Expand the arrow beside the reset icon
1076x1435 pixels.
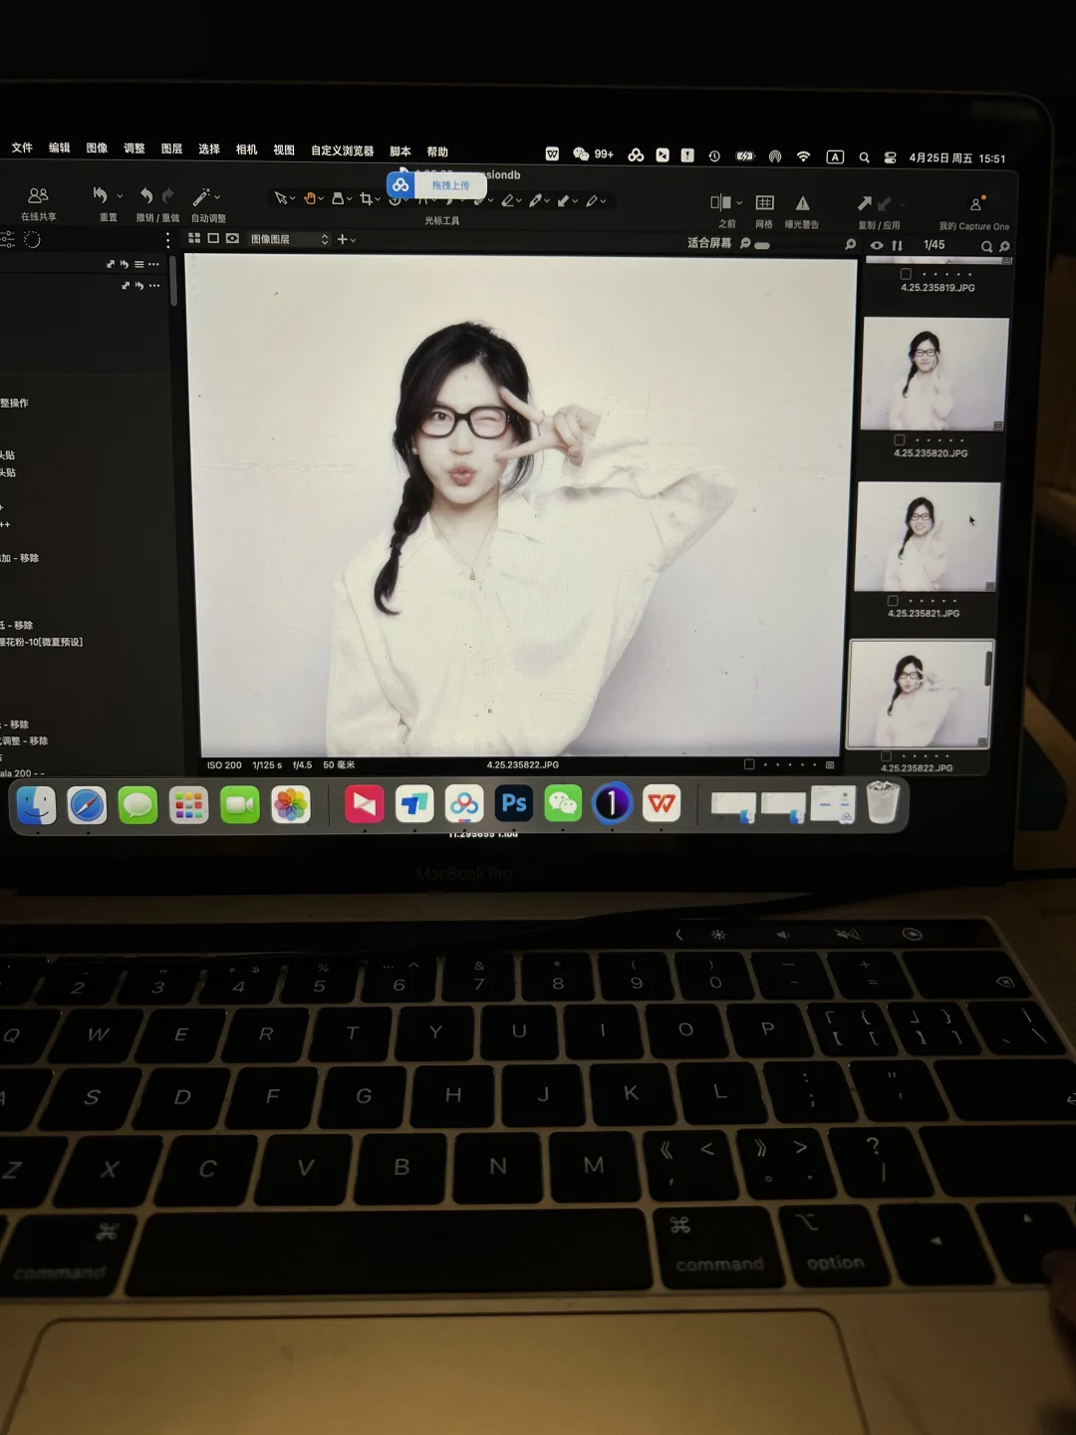pos(120,196)
